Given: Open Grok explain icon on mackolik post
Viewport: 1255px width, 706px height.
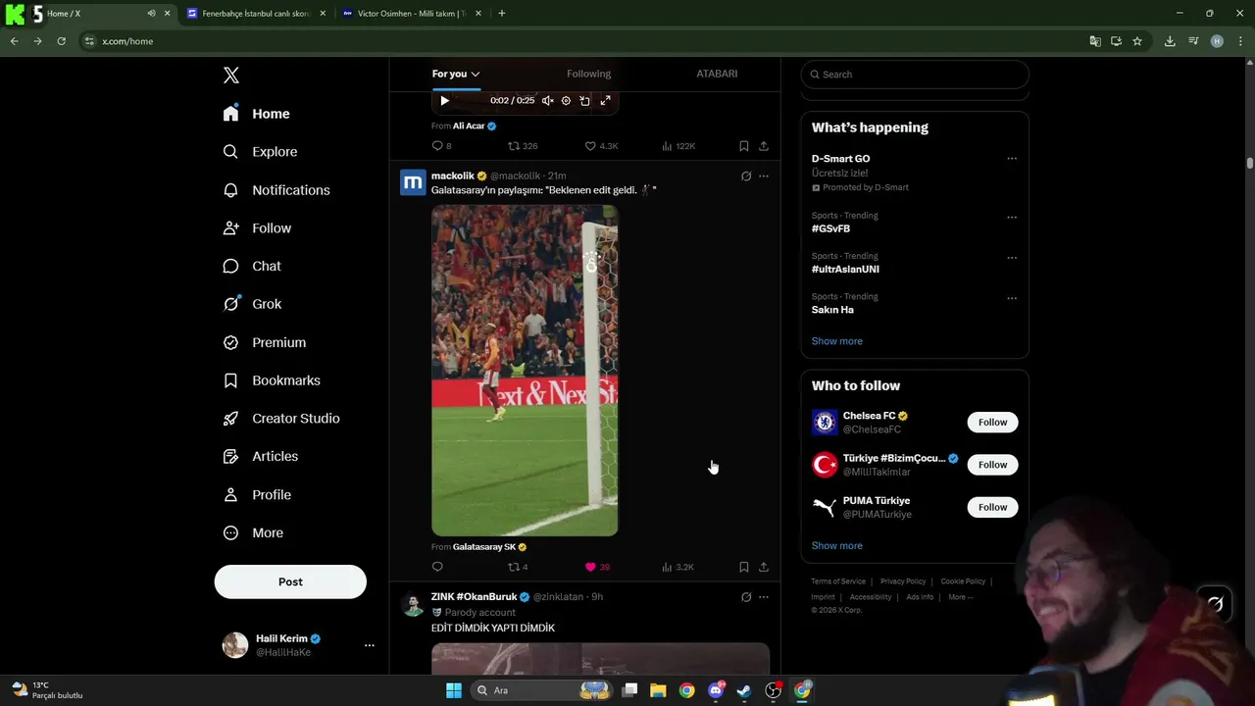Looking at the screenshot, I should point(746,176).
